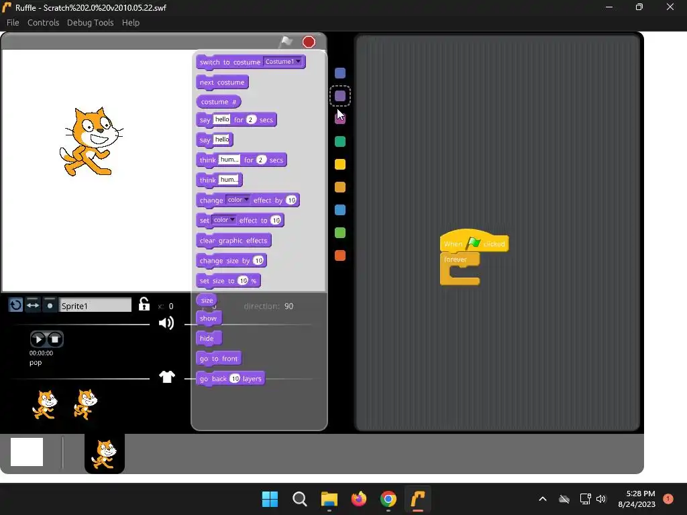Edit the Sprite1 name field
This screenshot has width=687, height=515.
pyautogui.click(x=95, y=305)
